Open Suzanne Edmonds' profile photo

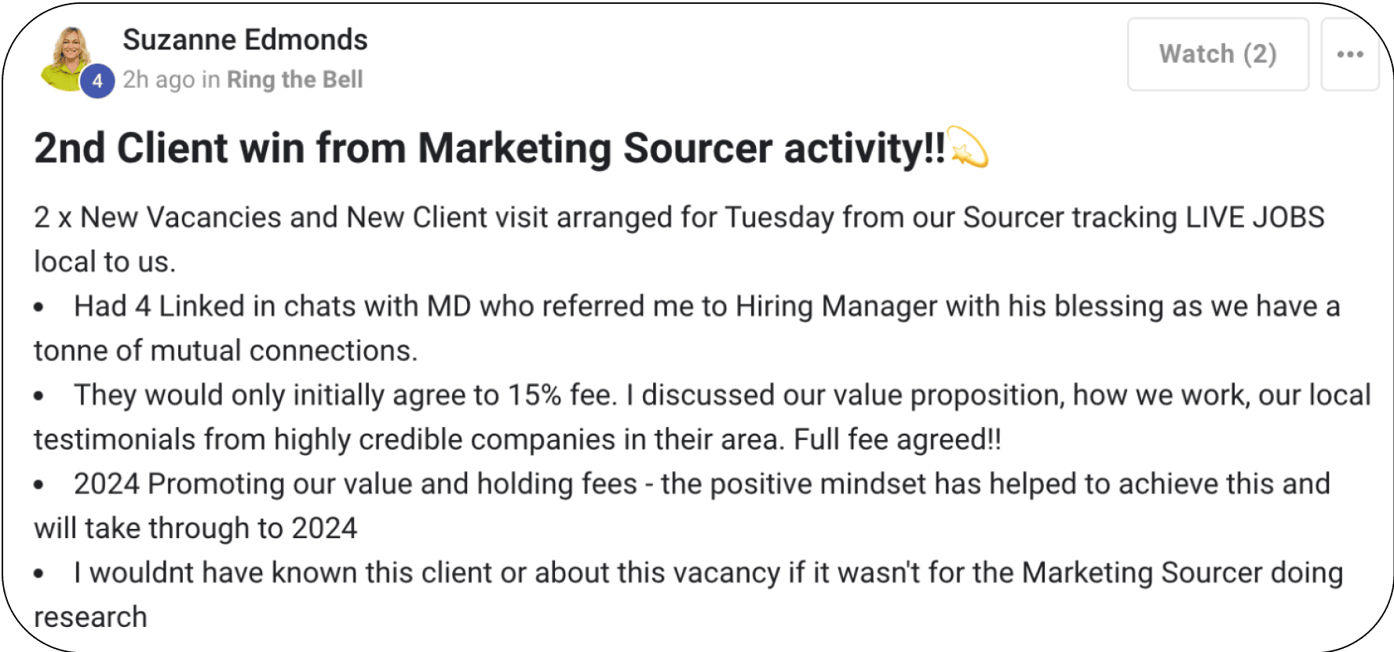click(x=68, y=59)
